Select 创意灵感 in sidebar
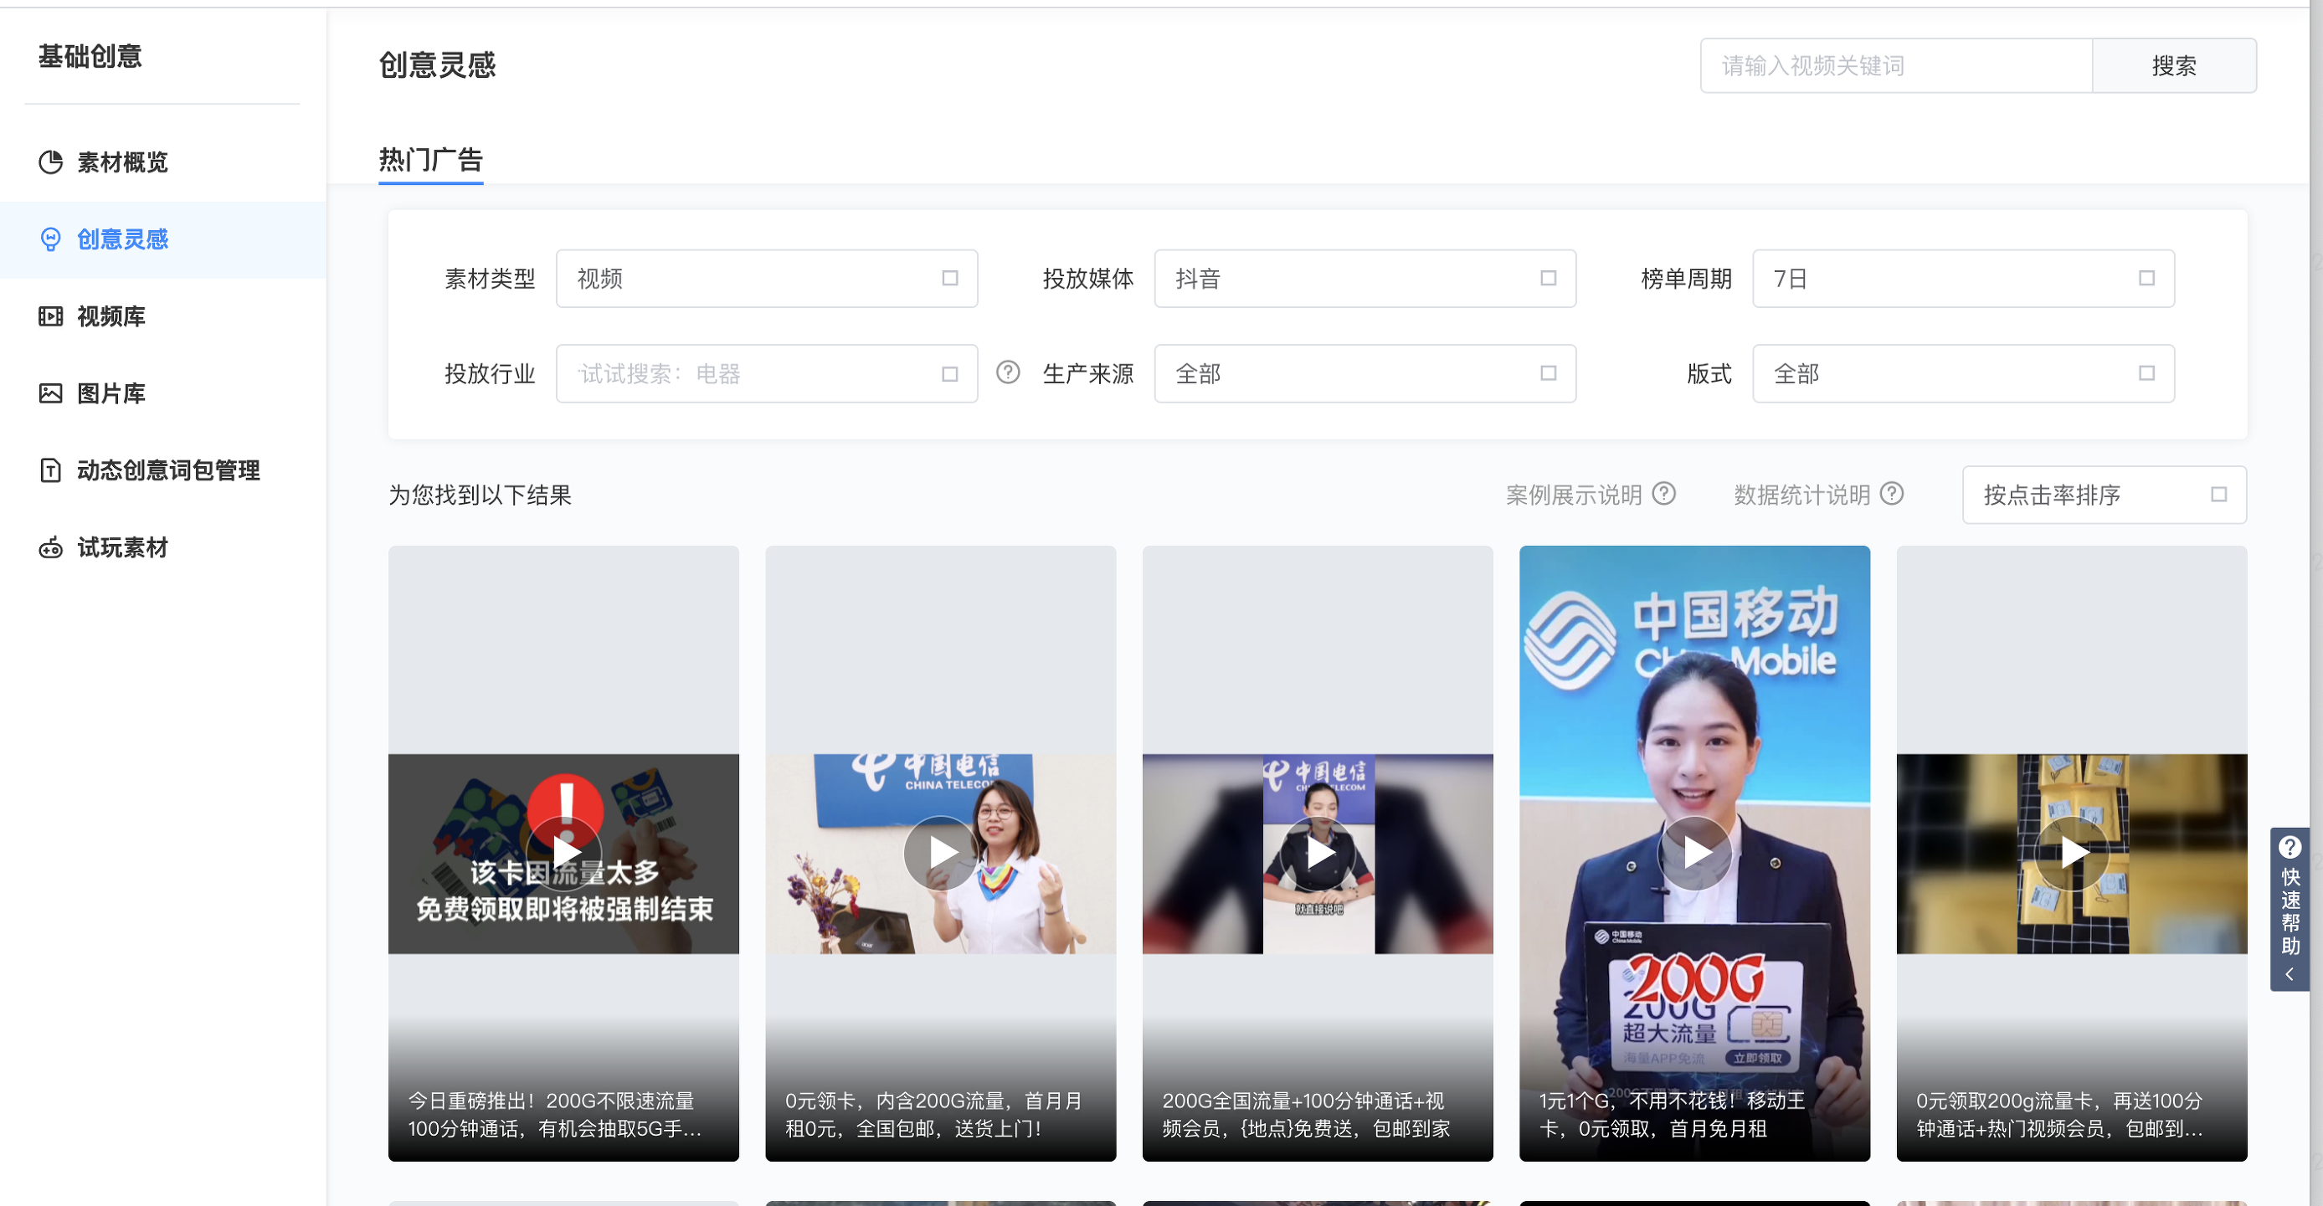Screen dimensions: 2323x1206 point(123,239)
